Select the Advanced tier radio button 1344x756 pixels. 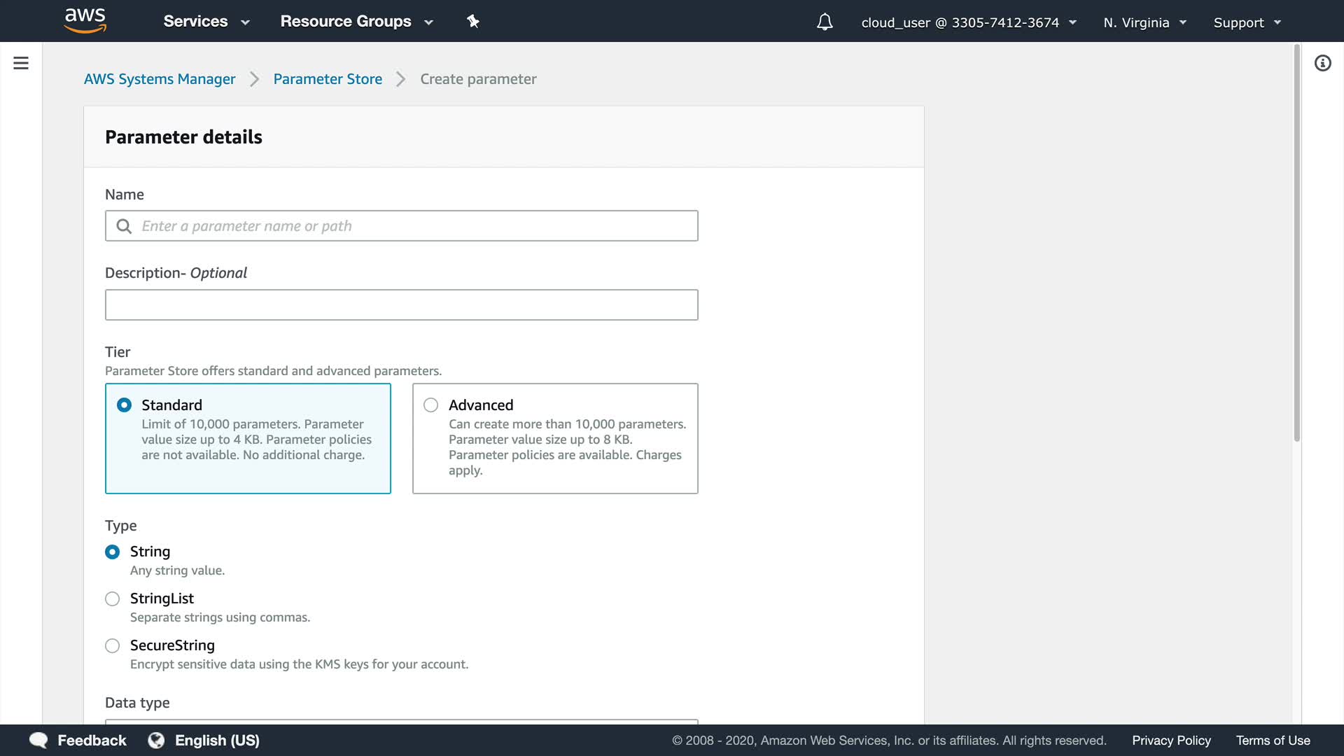pyautogui.click(x=431, y=405)
